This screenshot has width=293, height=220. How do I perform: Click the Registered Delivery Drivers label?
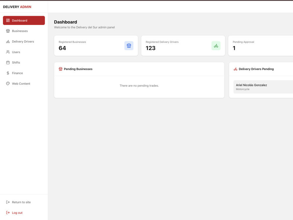[162, 42]
